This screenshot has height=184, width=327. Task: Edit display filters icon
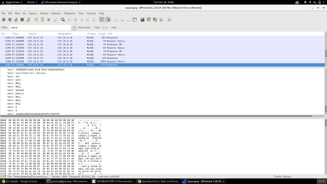[x=149, y=19]
